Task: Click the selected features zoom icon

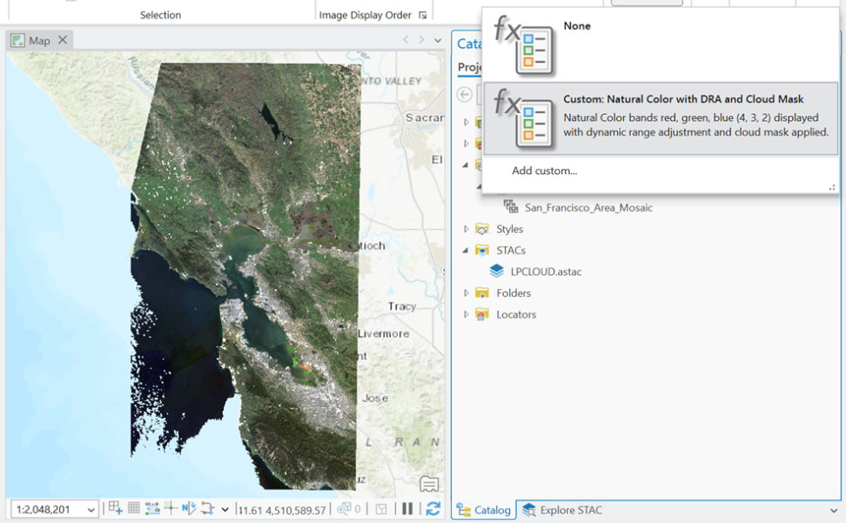Action: pyautogui.click(x=343, y=509)
